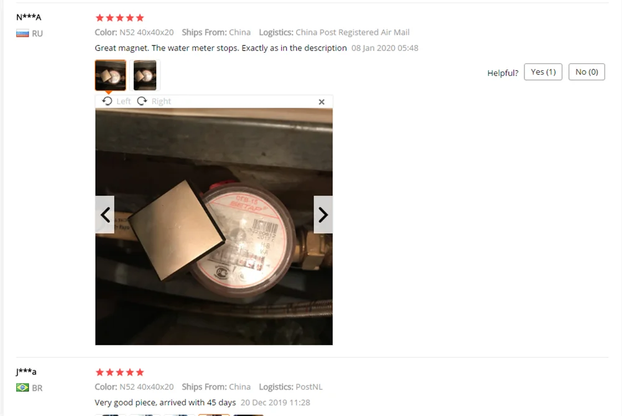Screen dimensions: 622x416
Task: Click the 'Right' rotate label
Action: [x=161, y=101]
